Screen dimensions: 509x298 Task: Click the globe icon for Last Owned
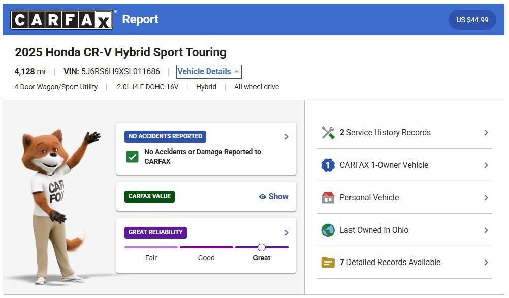click(x=328, y=230)
